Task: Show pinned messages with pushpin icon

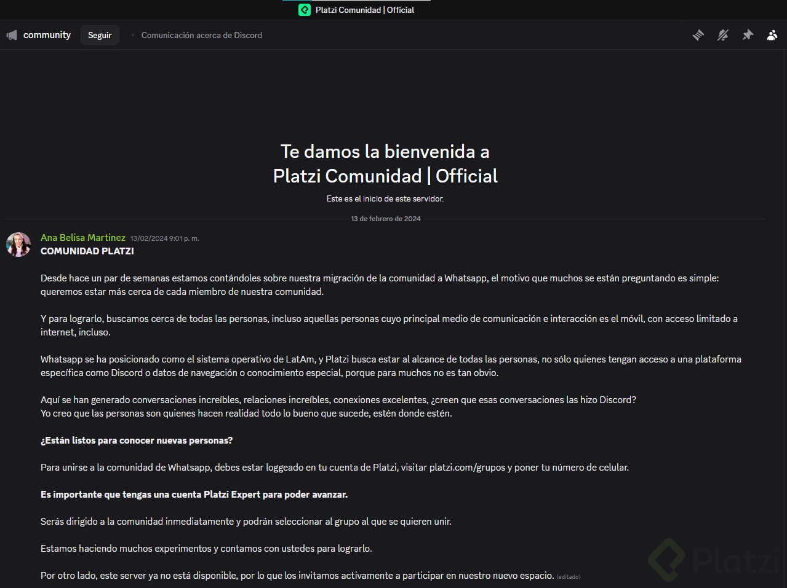Action: click(748, 35)
